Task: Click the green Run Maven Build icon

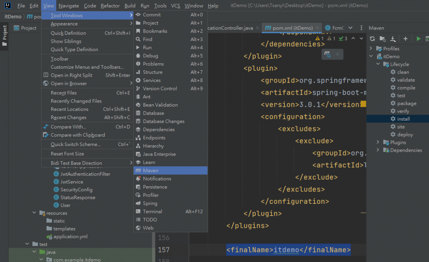Action: (x=419, y=39)
